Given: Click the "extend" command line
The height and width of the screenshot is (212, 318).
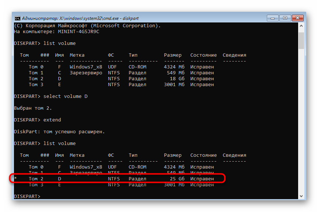Looking at the screenshot, I should point(52,120).
